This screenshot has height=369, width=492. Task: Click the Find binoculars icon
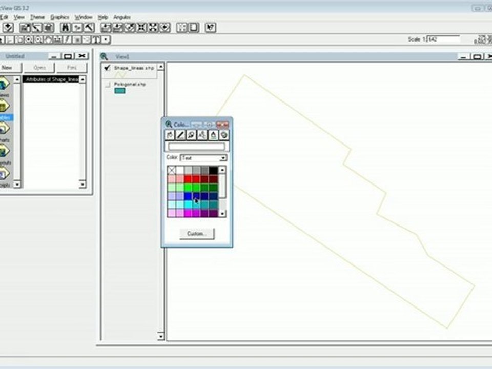[x=65, y=28]
